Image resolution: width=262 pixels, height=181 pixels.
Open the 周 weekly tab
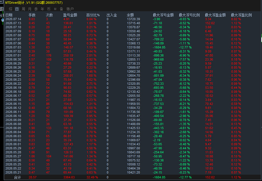[23, 9]
